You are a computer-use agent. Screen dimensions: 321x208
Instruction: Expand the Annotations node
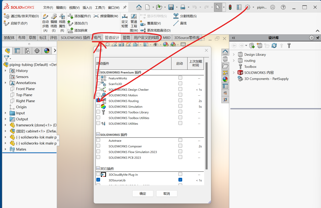(x=5, y=83)
